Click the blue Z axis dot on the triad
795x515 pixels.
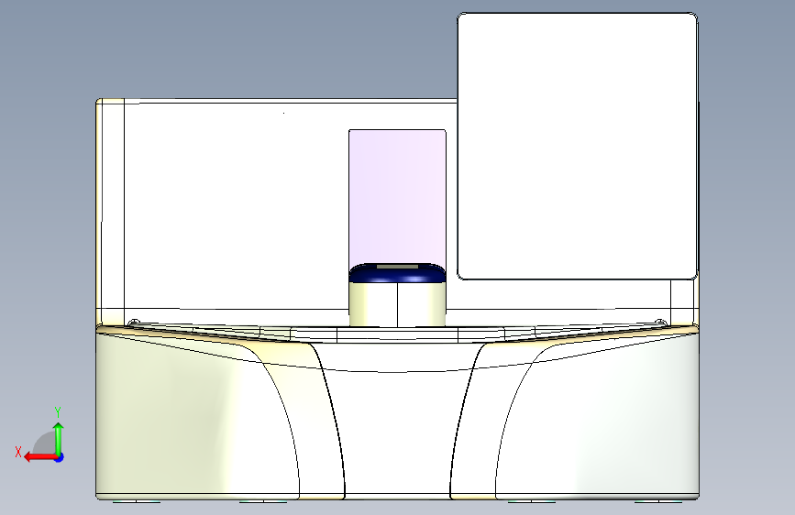click(60, 457)
